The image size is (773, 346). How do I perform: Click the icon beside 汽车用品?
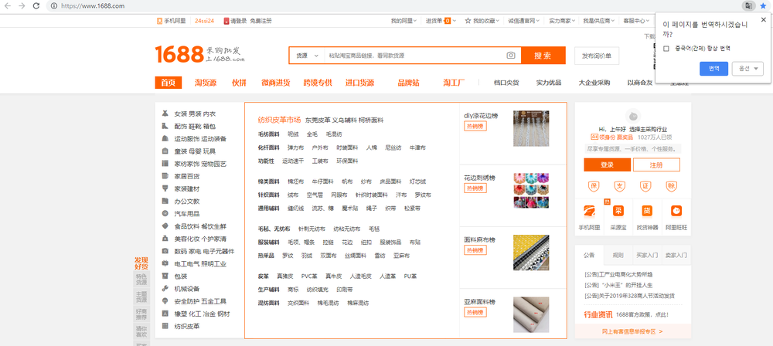[x=165, y=213]
